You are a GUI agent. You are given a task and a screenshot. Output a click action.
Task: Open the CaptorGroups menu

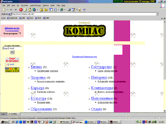(36, 5)
